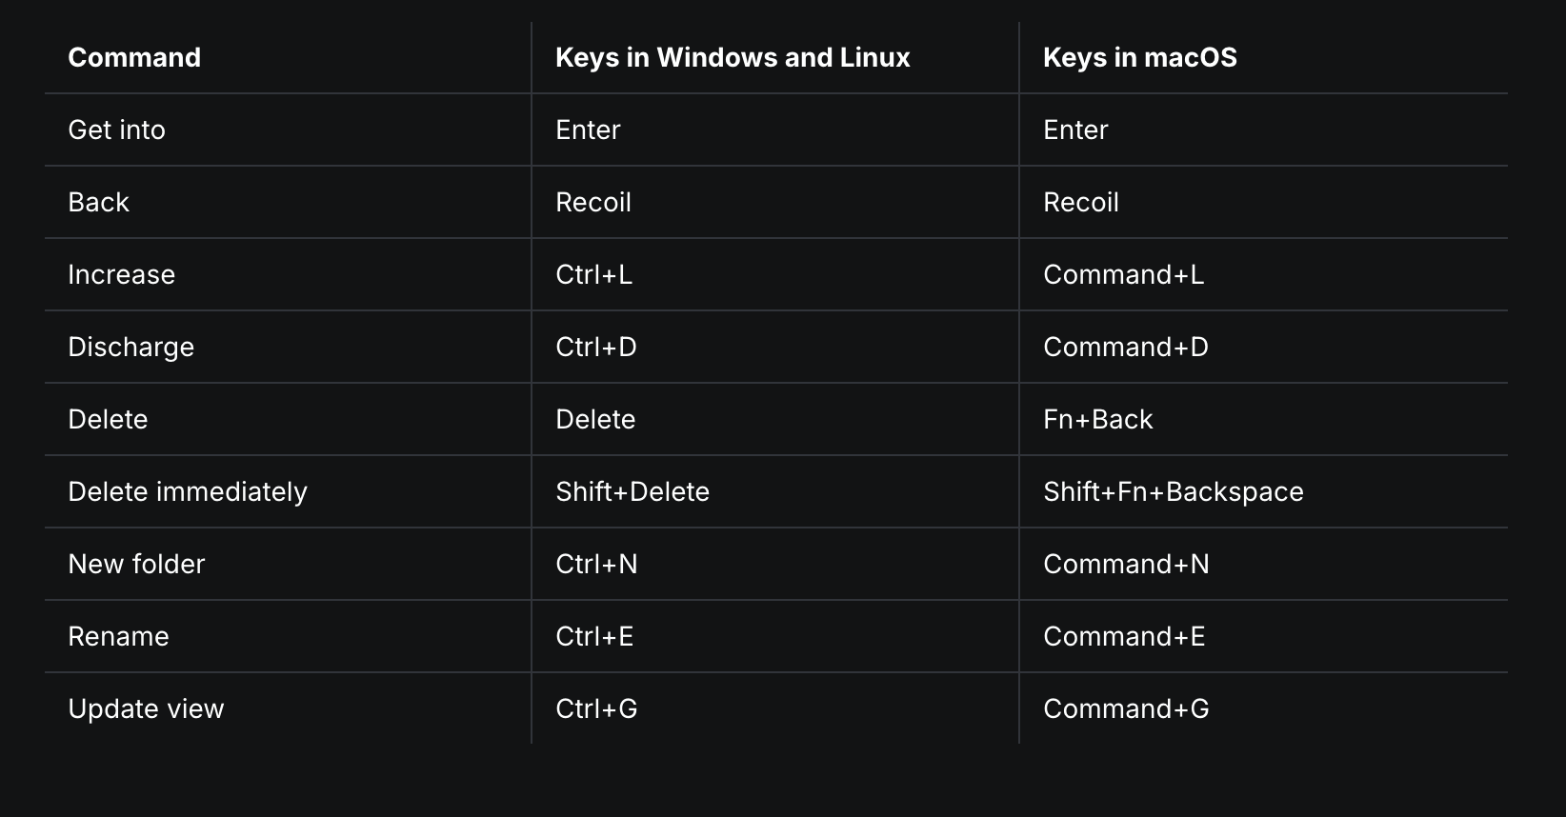Click the Command column header
Image resolution: width=1566 pixels, height=817 pixels.
click(134, 57)
